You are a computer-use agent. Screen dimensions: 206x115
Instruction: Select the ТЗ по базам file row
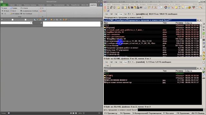[x=152, y=45]
